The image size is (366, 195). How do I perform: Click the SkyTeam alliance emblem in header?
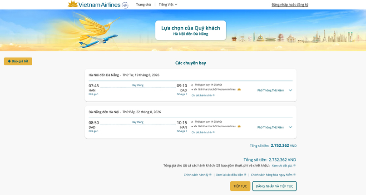tap(125, 5)
